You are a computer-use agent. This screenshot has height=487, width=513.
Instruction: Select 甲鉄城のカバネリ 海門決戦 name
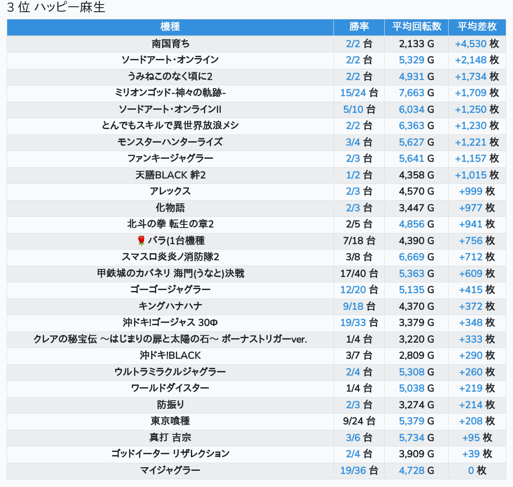170,273
